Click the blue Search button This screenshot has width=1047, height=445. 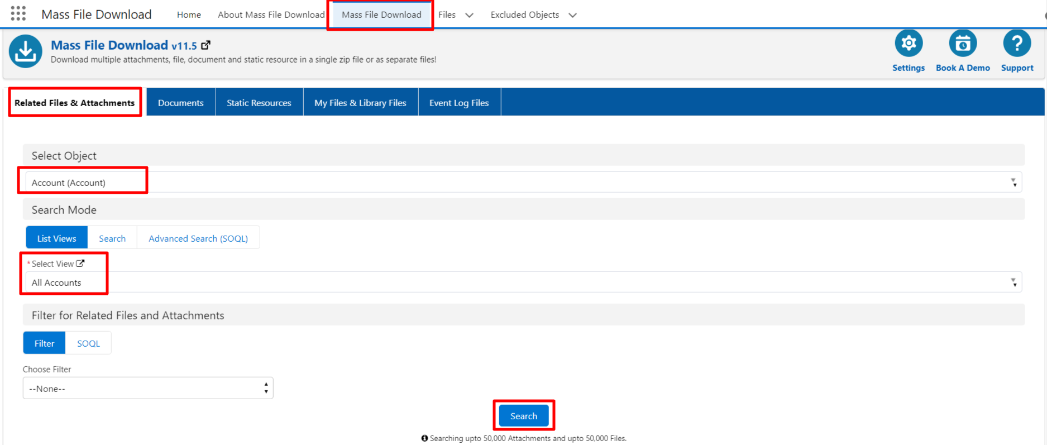(524, 416)
